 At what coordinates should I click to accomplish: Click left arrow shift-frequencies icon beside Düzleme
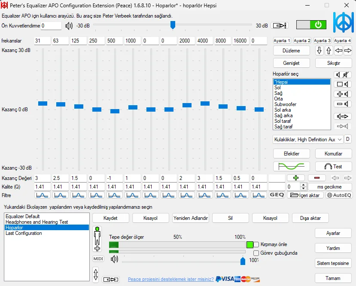point(338,50)
